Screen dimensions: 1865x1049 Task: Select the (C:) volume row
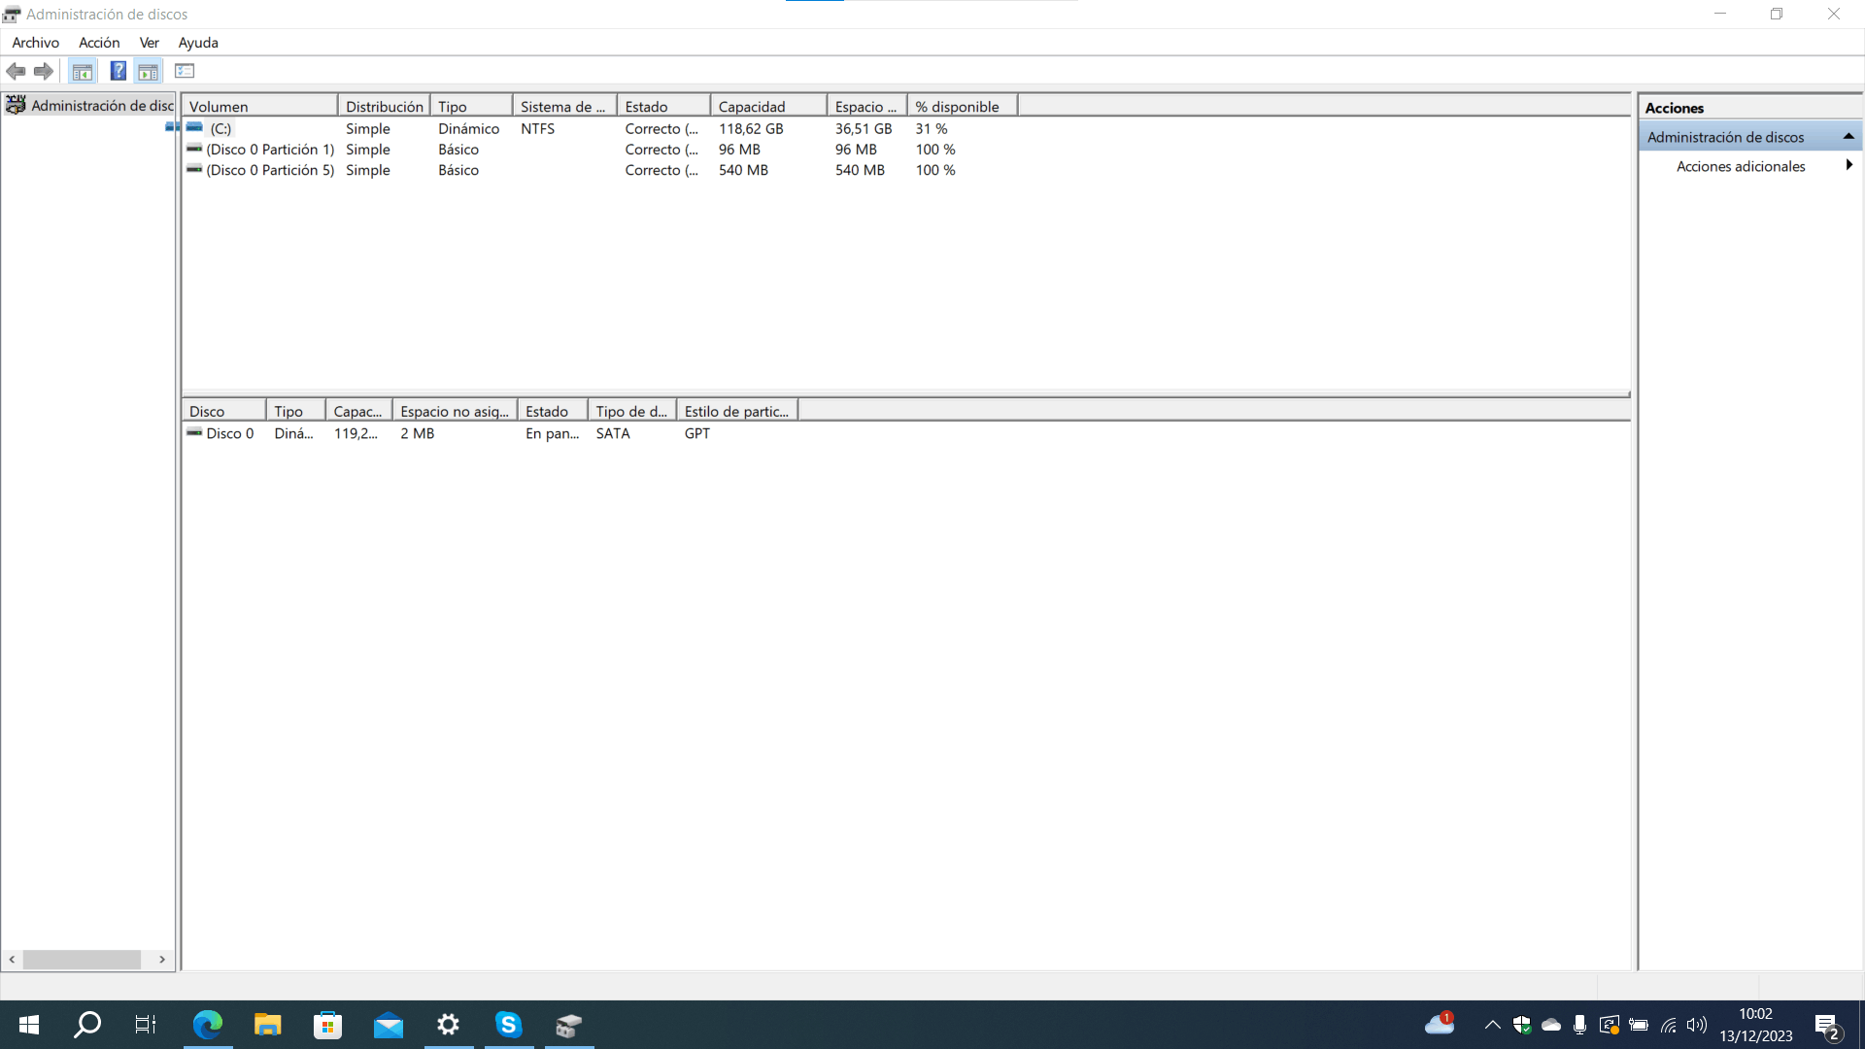point(220,128)
